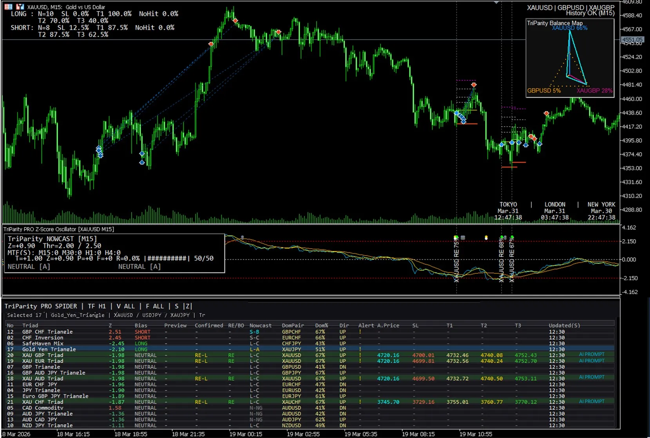The height and width of the screenshot is (438, 650).
Task: Click the 19 Mar 00:15 time axis label
Action: click(246, 434)
